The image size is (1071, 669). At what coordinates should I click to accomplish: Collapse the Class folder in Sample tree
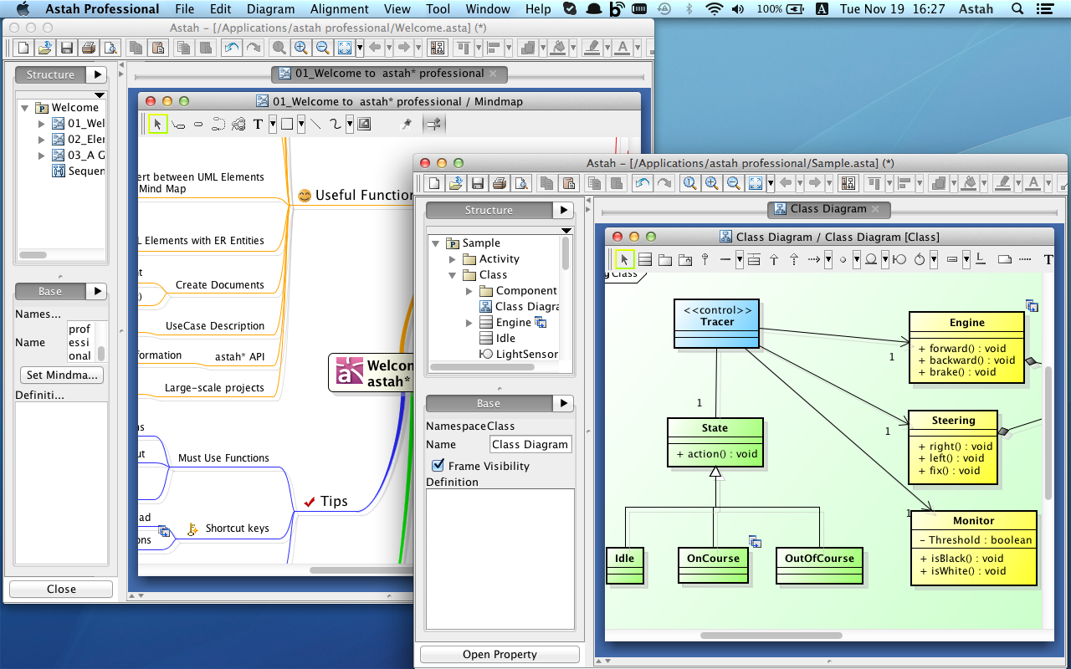(453, 275)
